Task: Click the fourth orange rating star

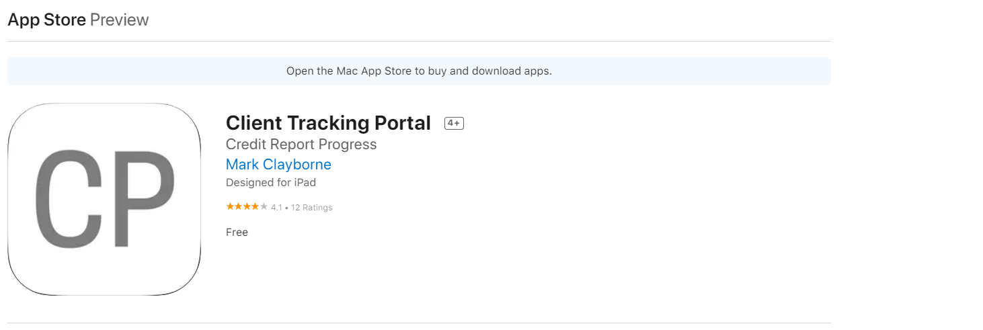Action: tap(255, 207)
